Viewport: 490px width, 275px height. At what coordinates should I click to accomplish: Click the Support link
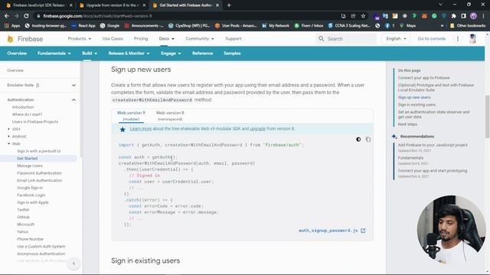(234, 39)
